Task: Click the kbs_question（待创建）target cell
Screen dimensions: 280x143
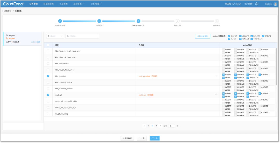Action: tap(148, 76)
